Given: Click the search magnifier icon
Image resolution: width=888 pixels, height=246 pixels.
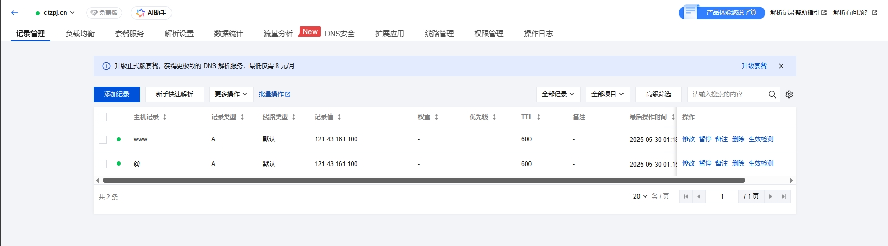Looking at the screenshot, I should 772,94.
